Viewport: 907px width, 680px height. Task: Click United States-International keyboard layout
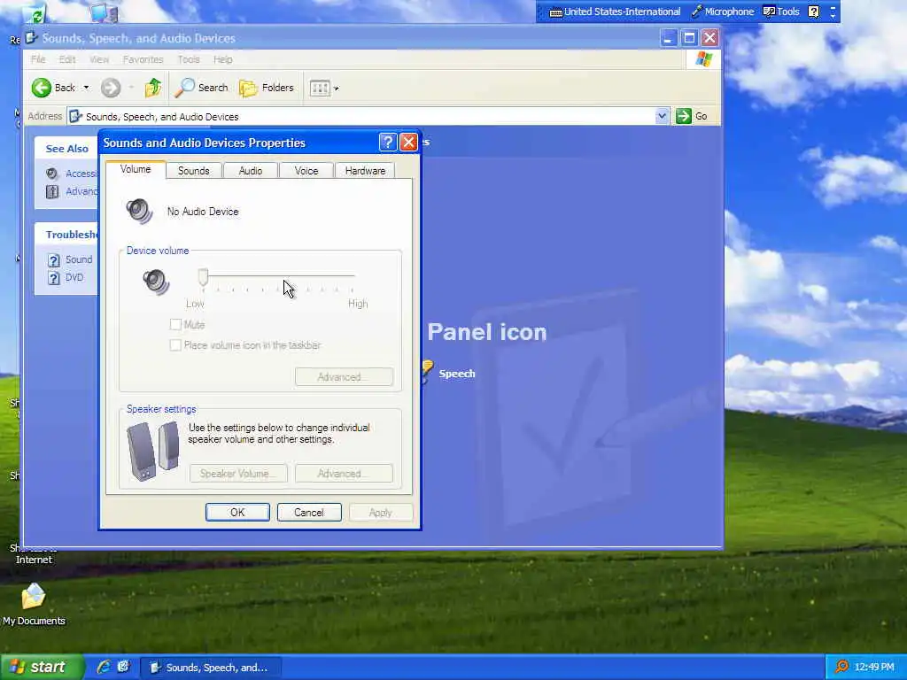pyautogui.click(x=615, y=12)
